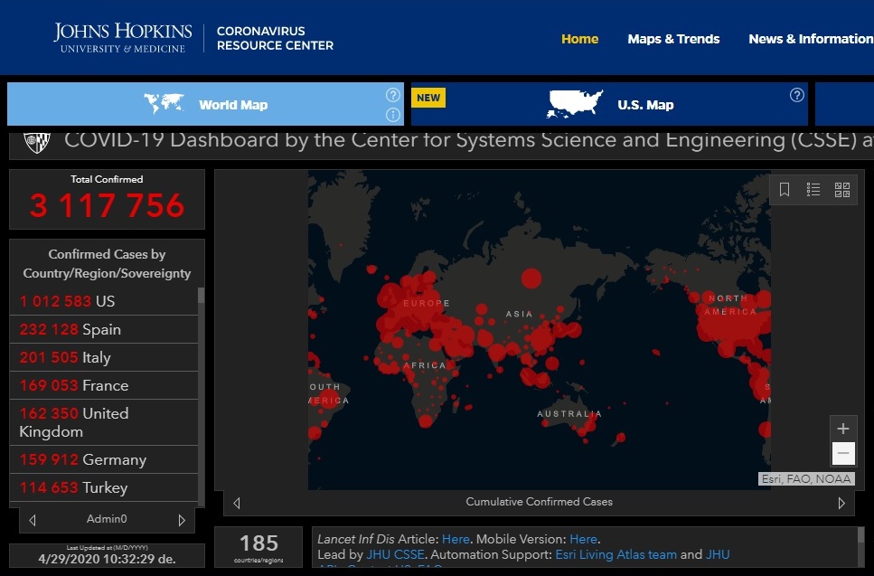This screenshot has width=874, height=576.
Task: Open the Maps & Trends menu
Action: (673, 39)
